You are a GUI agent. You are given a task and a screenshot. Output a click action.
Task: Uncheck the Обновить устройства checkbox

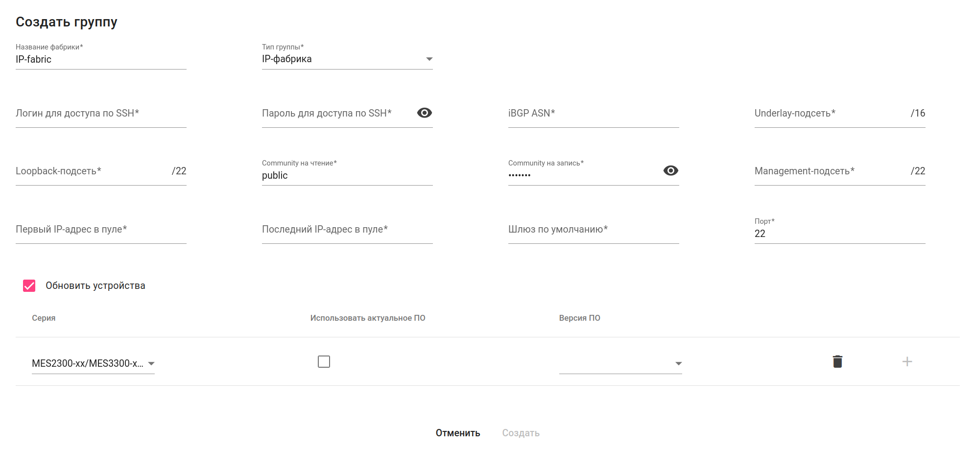29,286
